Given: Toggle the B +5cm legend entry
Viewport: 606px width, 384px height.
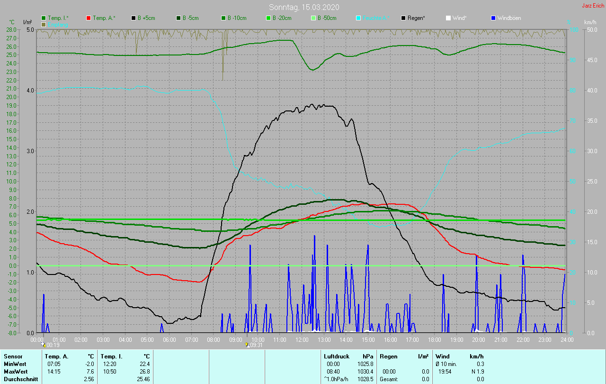Looking at the screenshot, I should pos(134,18).
